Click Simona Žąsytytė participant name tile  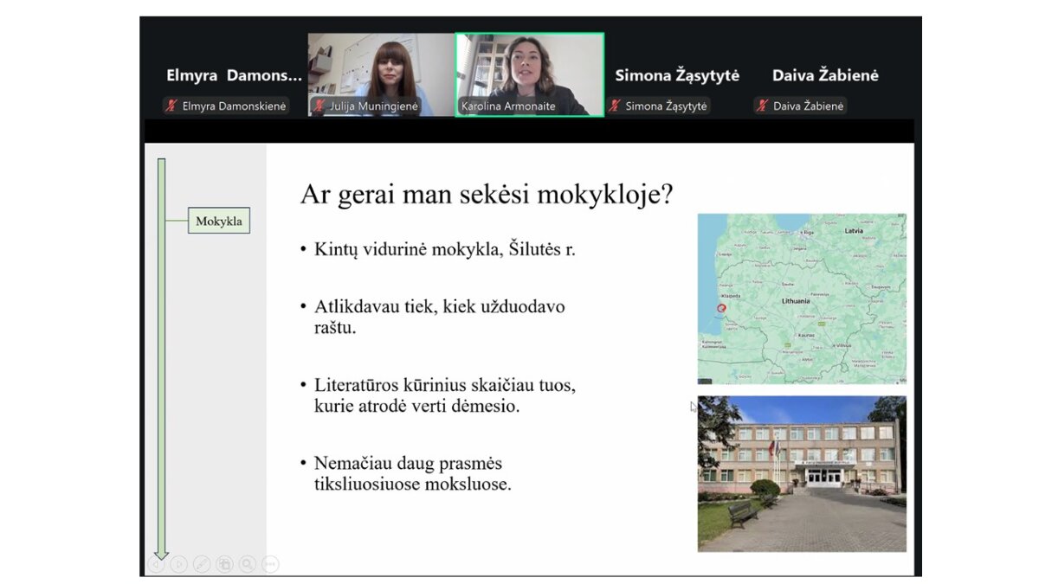677,75
